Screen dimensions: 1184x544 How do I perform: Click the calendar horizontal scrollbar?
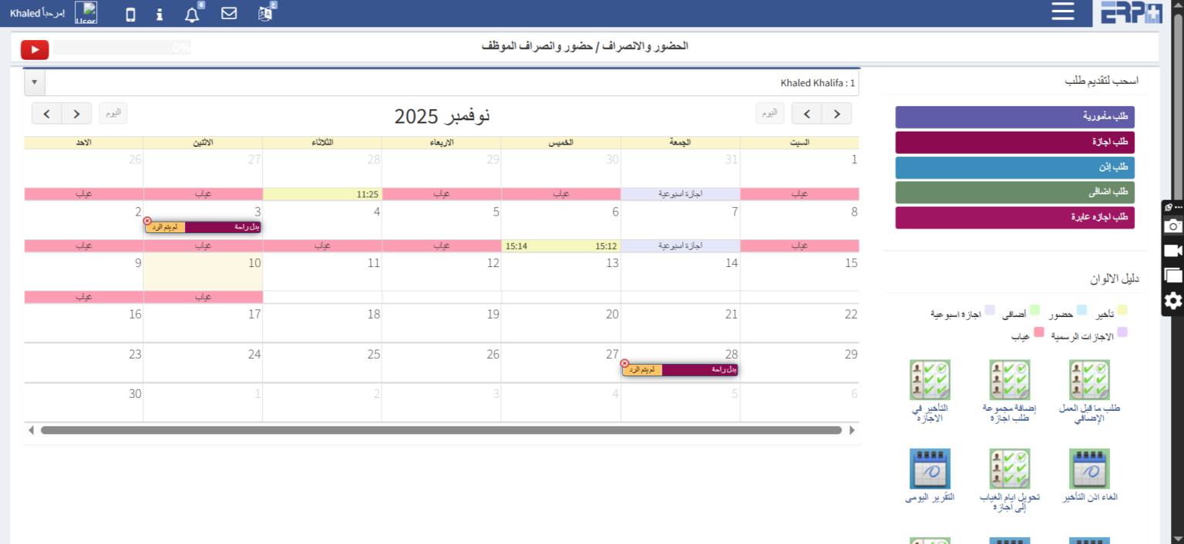[x=441, y=430]
